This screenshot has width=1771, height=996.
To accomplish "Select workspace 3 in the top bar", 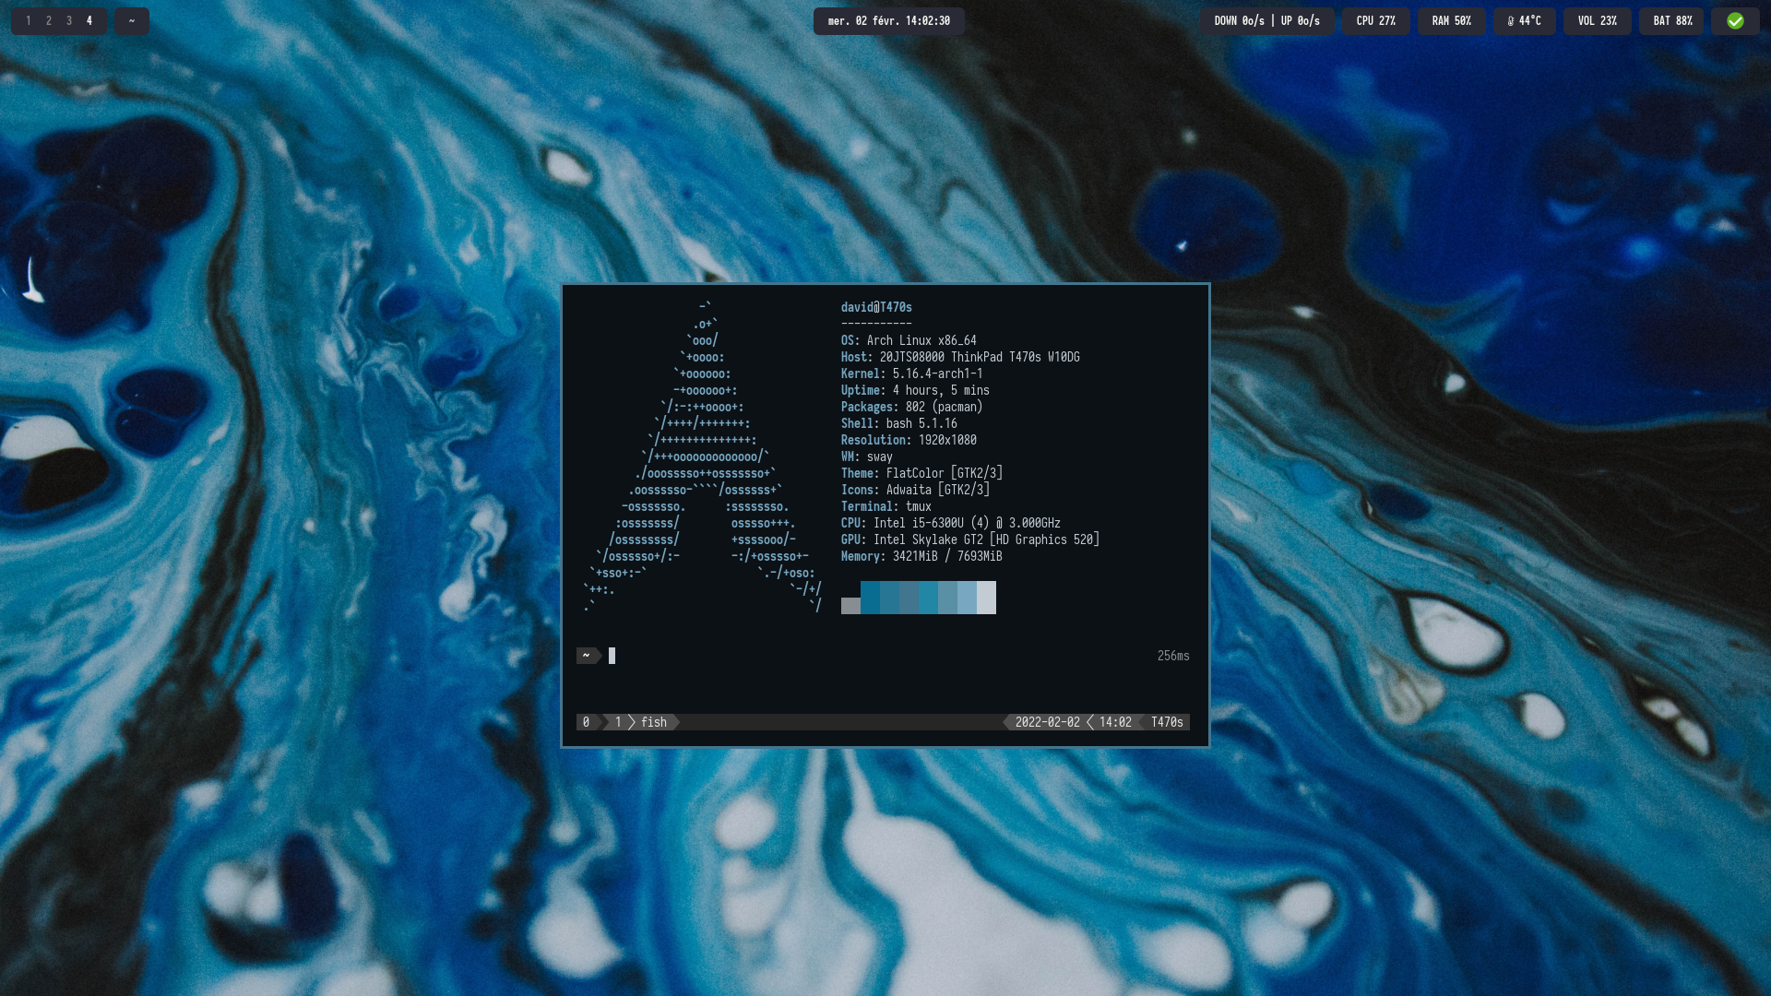I will (x=69, y=20).
